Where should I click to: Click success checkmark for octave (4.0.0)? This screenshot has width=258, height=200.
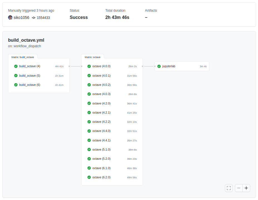point(89,66)
